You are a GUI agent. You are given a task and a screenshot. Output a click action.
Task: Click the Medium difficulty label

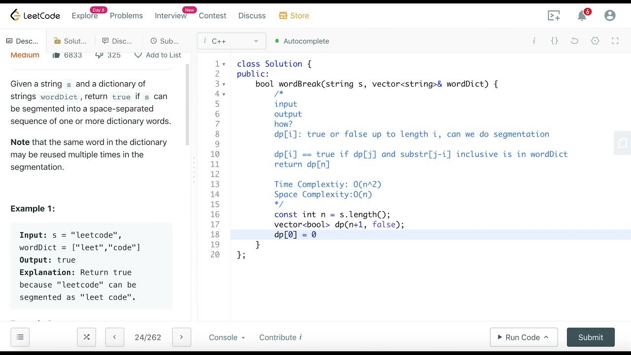click(25, 55)
